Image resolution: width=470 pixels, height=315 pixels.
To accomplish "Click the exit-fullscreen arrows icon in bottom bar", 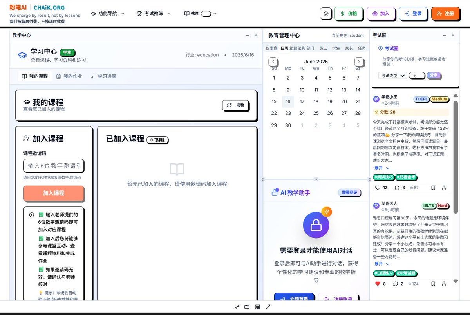I will click(x=236, y=307).
